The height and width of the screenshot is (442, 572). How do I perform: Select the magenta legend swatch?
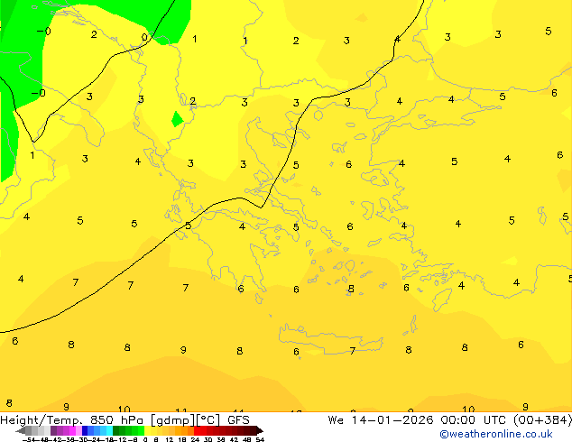click(70, 430)
